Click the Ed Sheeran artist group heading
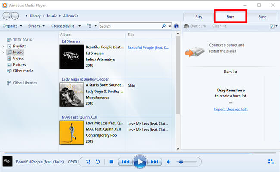Viewport: 280px width, 172px height. click(x=71, y=41)
